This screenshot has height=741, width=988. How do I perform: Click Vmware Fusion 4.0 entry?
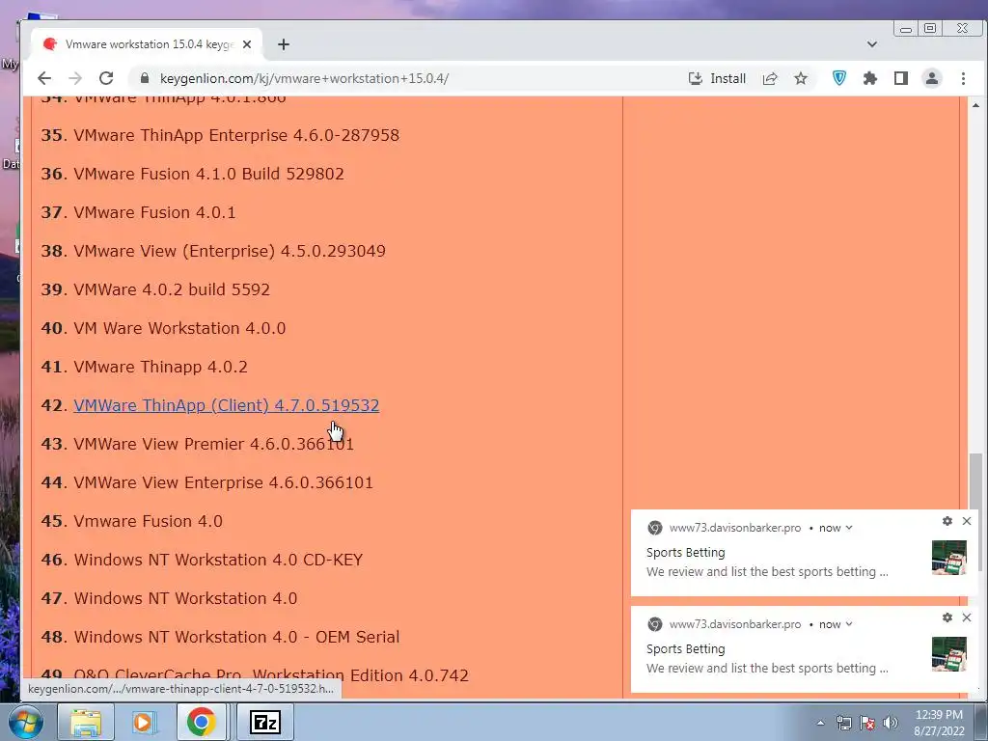tap(148, 520)
